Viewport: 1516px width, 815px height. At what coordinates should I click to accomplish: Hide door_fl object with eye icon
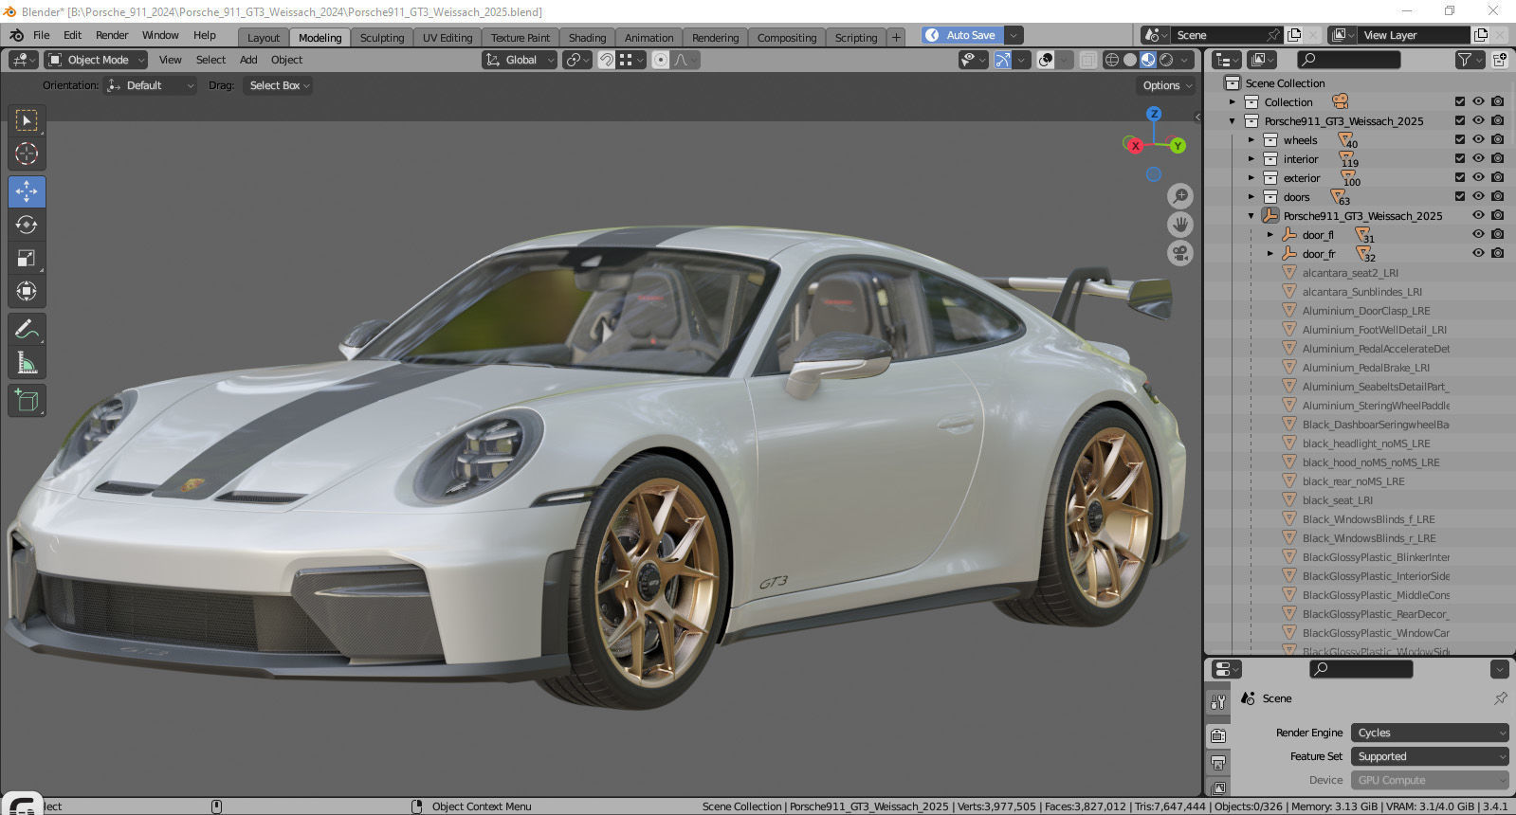coord(1478,234)
